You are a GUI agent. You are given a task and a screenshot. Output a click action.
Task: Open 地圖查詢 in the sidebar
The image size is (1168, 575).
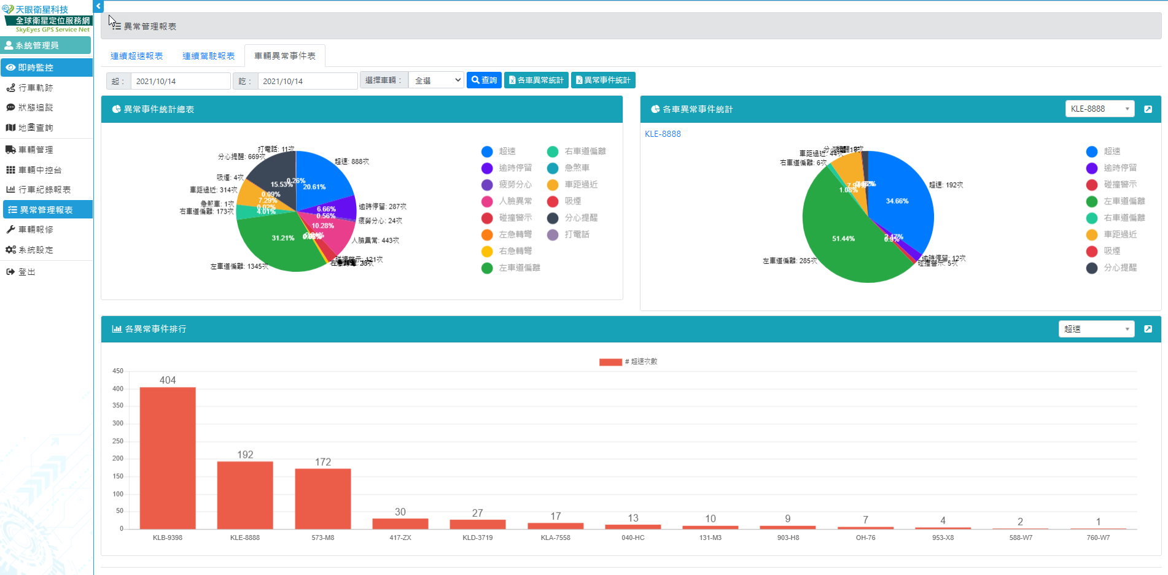36,128
